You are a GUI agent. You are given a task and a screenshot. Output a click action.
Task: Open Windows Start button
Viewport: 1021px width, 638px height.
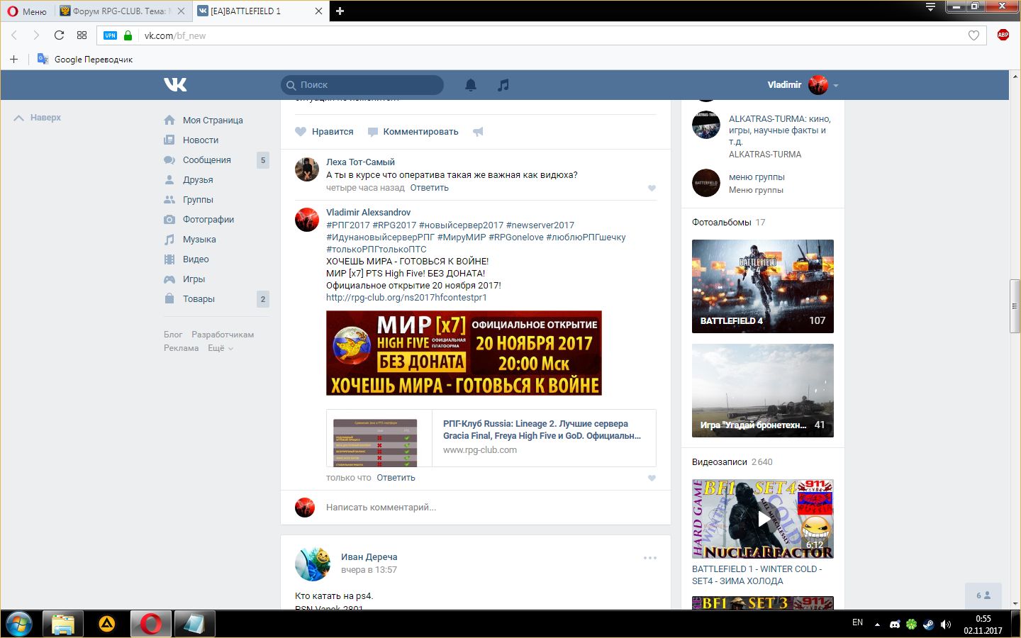(19, 624)
